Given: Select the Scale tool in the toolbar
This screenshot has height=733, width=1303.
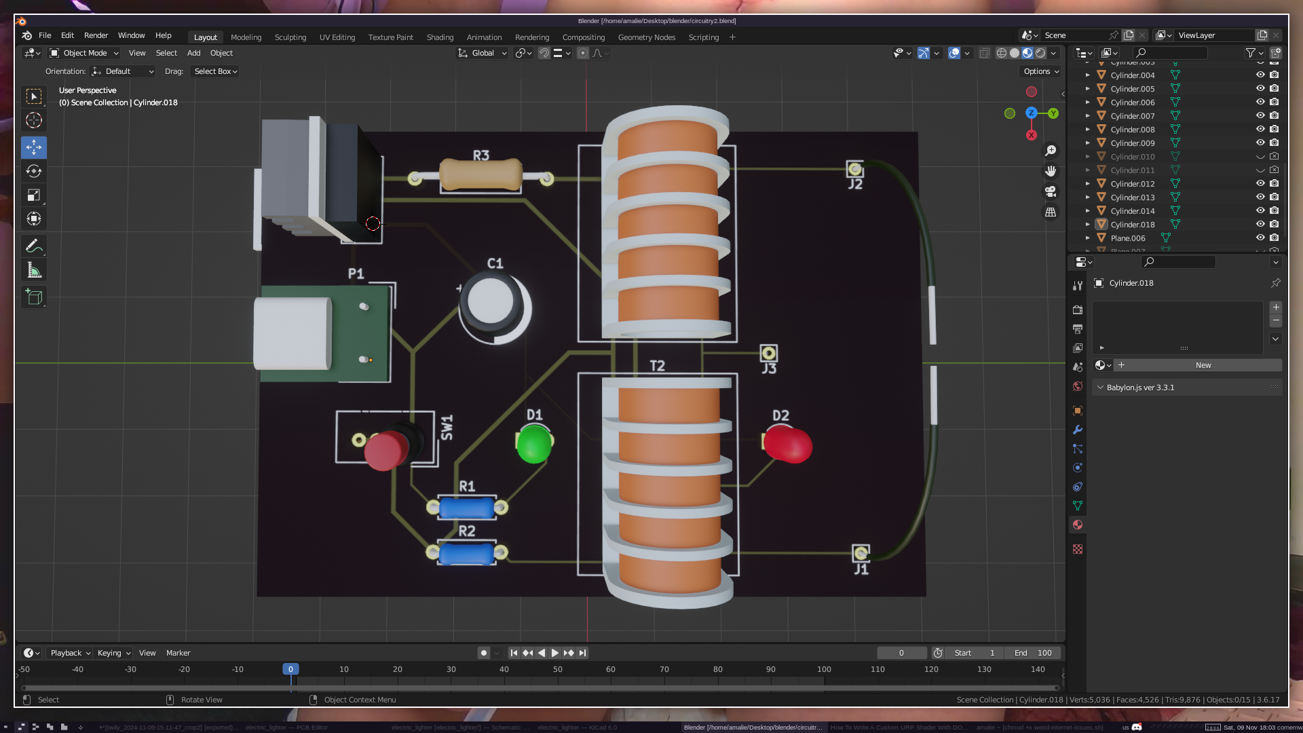Looking at the screenshot, I should [x=34, y=195].
